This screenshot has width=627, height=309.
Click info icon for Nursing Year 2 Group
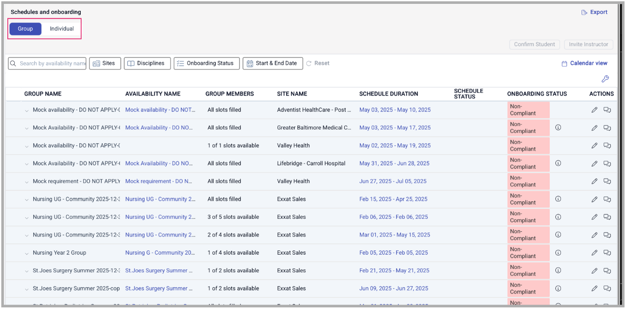click(x=558, y=253)
